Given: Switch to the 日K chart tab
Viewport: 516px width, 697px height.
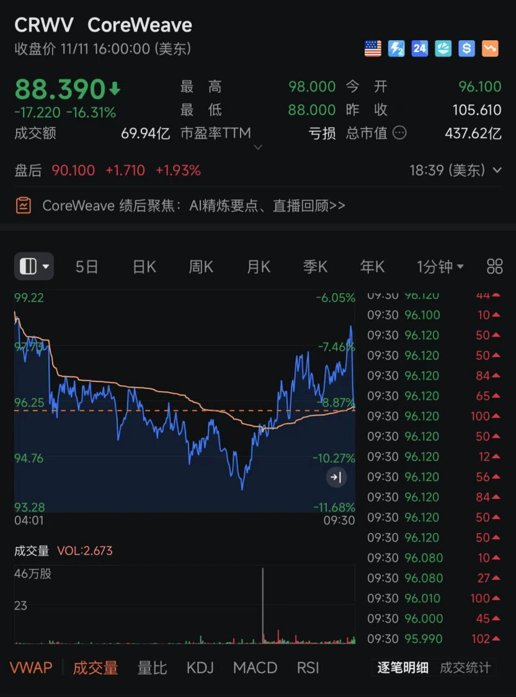Looking at the screenshot, I should point(144,267).
